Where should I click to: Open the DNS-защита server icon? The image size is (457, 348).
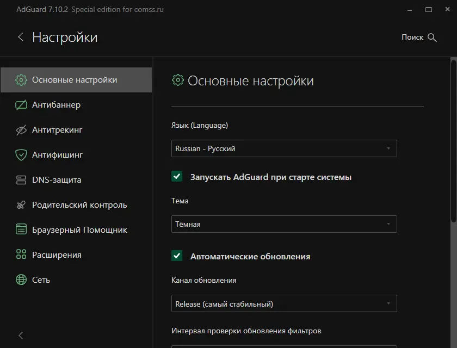(21, 179)
